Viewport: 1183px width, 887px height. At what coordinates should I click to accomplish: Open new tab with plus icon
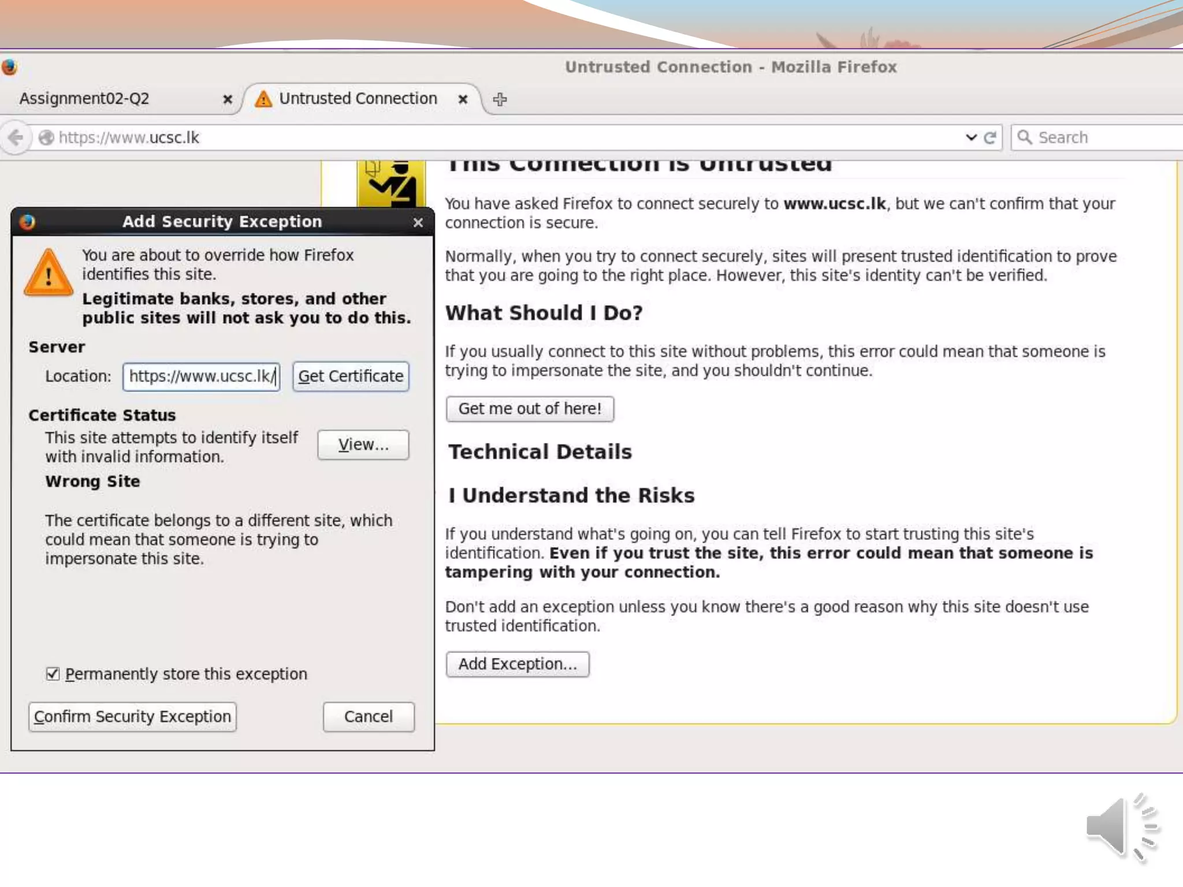pos(500,99)
